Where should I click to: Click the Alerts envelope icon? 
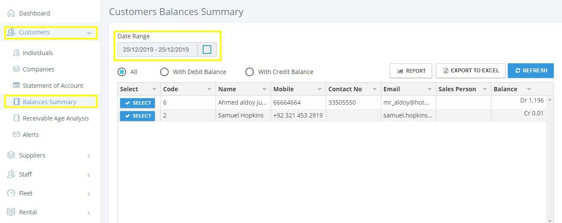(16, 135)
